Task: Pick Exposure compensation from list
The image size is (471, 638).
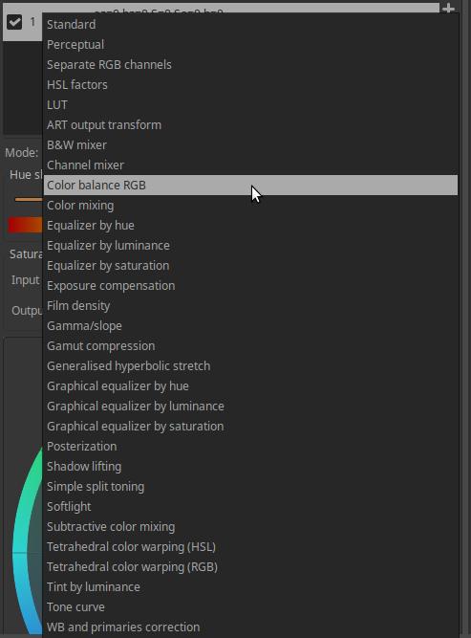Action: click(250, 286)
